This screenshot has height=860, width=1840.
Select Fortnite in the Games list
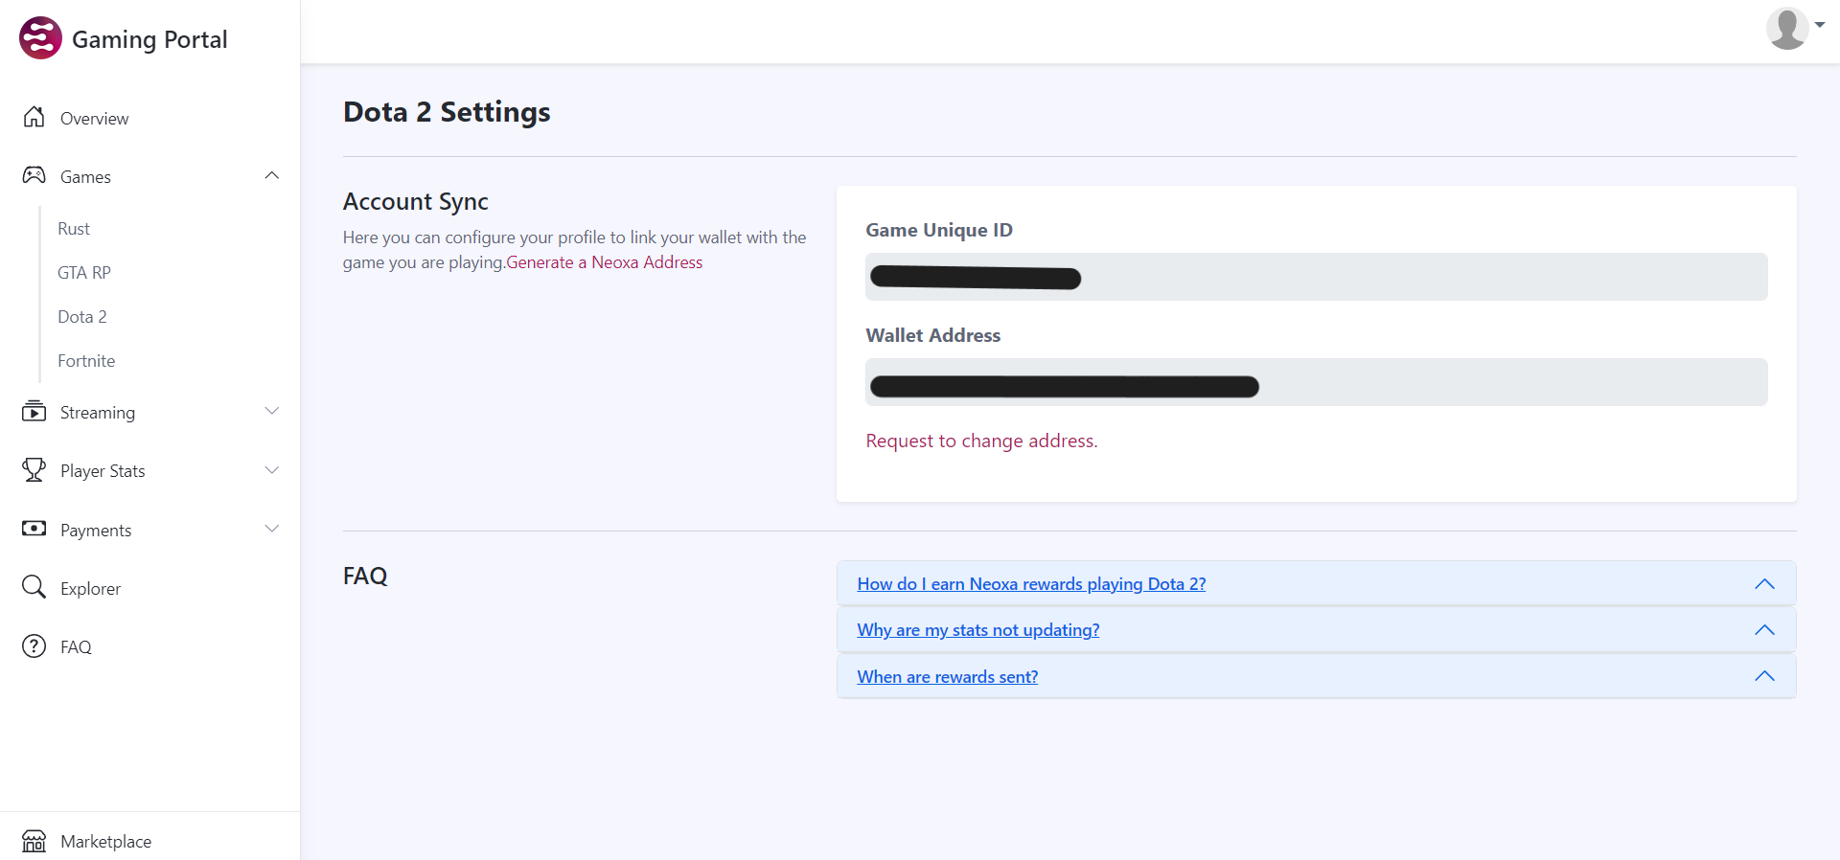click(86, 361)
